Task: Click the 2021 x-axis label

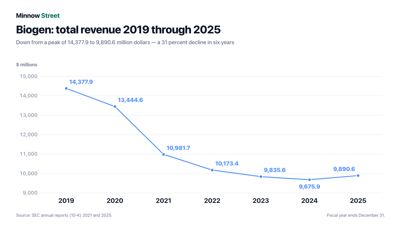Action: 163,201
